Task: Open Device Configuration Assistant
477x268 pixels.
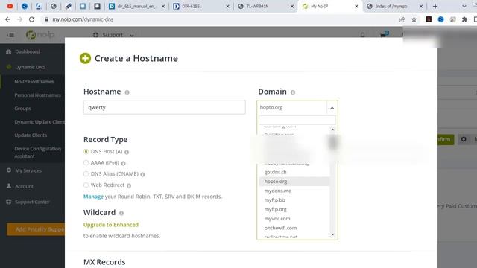Action: point(37,152)
